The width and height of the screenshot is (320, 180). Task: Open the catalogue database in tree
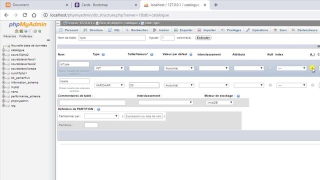click(17, 50)
